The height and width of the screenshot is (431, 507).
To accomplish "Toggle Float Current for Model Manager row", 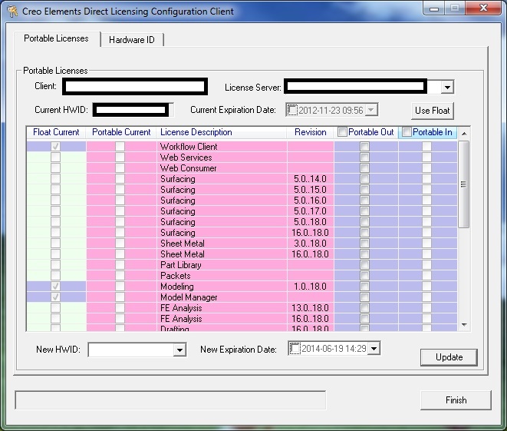I will (56, 297).
